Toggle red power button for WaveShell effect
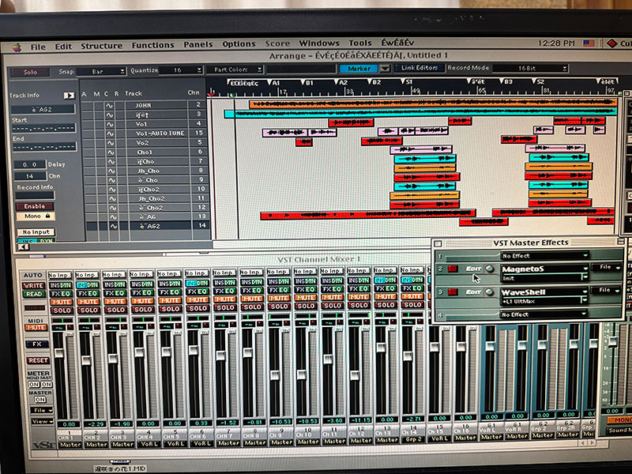The image size is (632, 474). coord(452,292)
